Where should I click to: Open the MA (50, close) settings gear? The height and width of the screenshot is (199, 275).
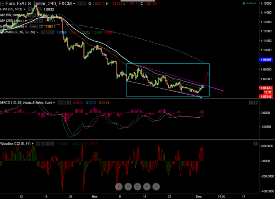(x=34, y=15)
